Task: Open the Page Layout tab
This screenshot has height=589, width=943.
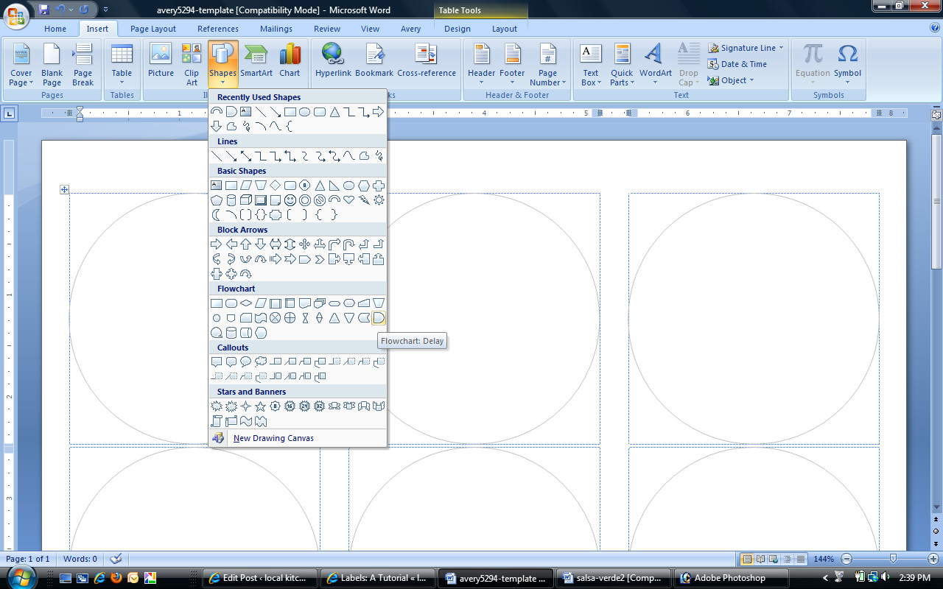Action: pos(153,29)
